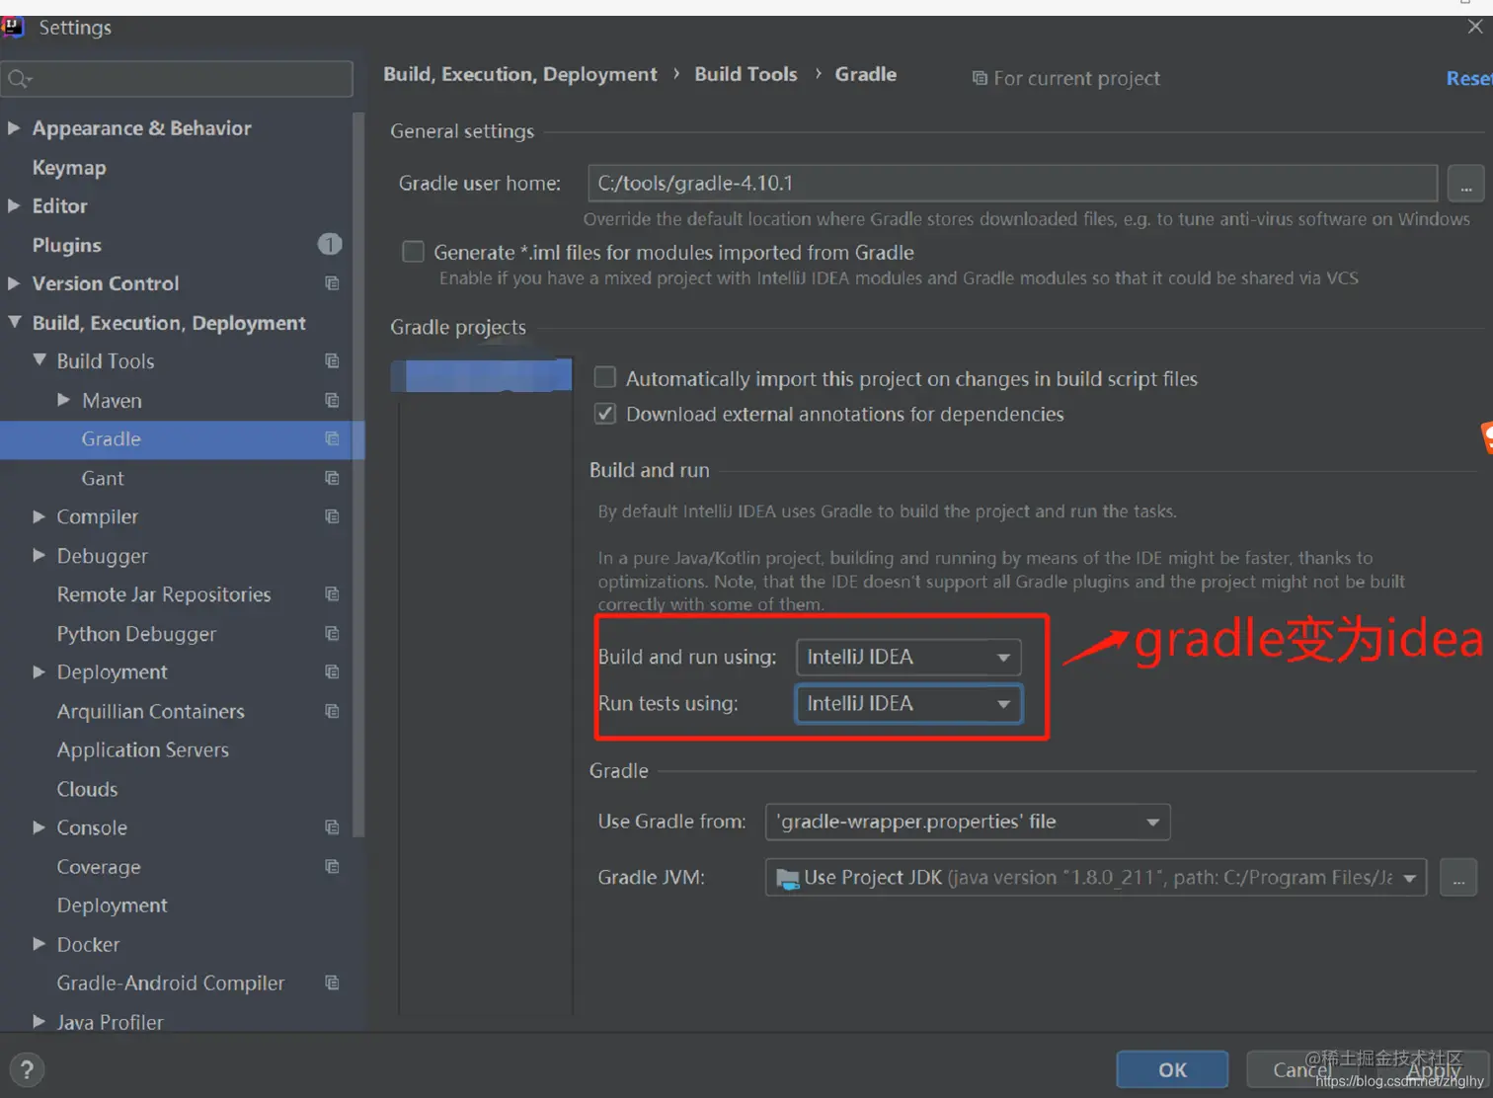
Task: Collapse the Build Tools node
Action: [x=39, y=360]
